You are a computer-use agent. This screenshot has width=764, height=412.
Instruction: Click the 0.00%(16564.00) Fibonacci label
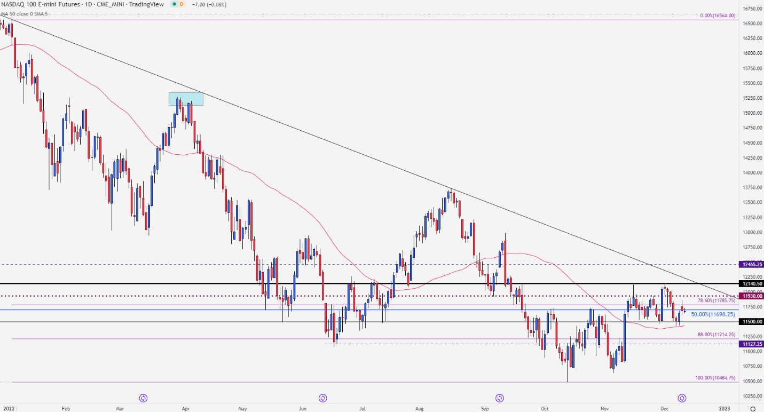coord(718,15)
